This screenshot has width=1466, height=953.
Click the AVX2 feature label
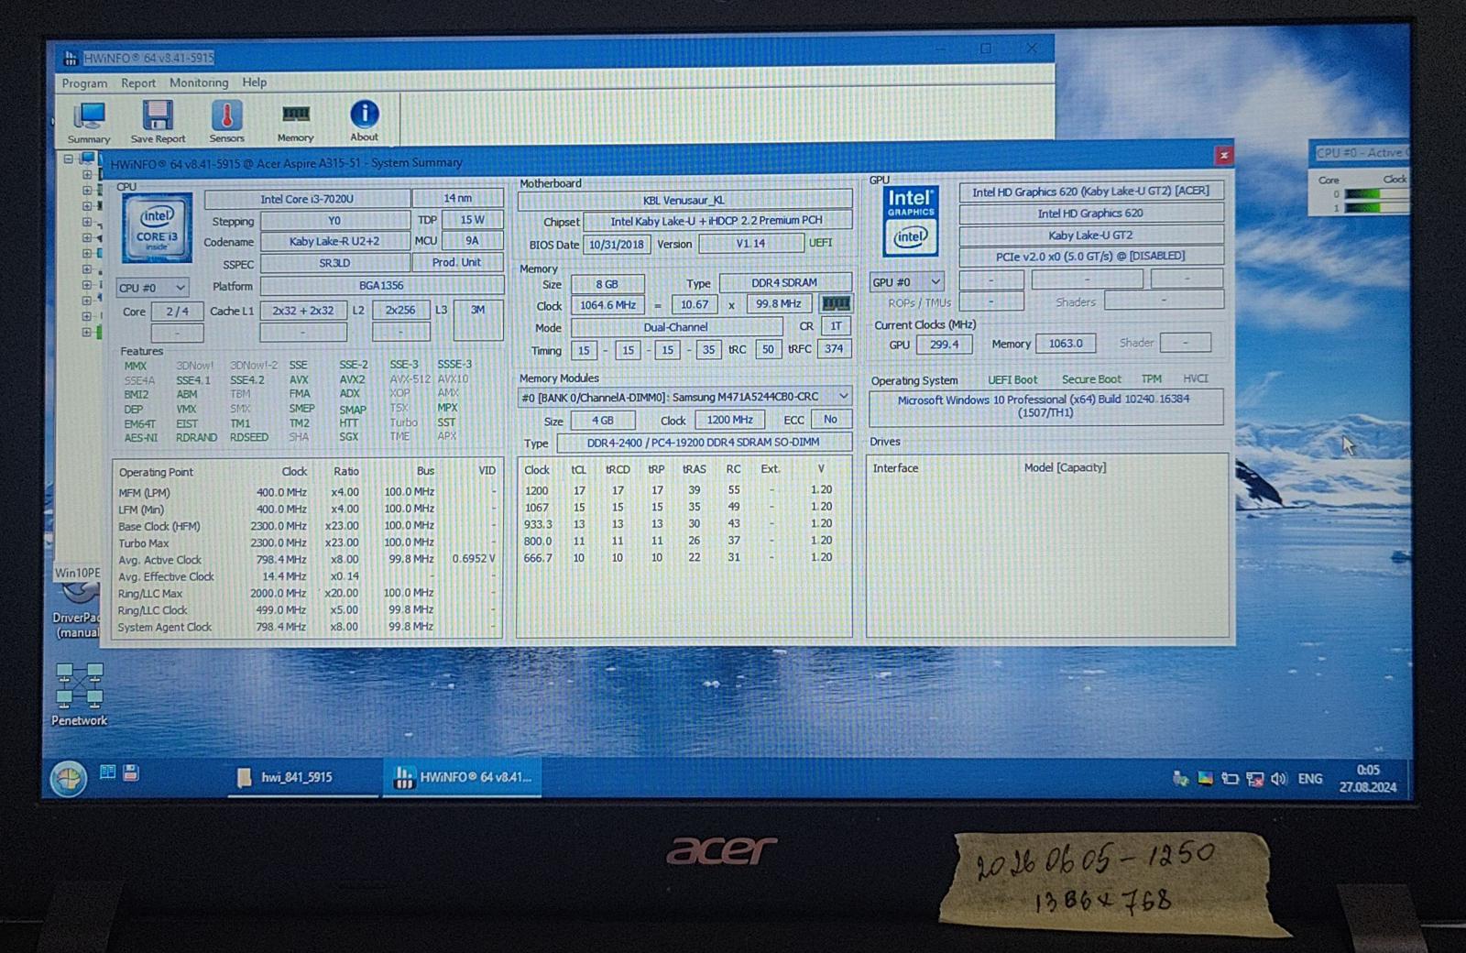[352, 379]
